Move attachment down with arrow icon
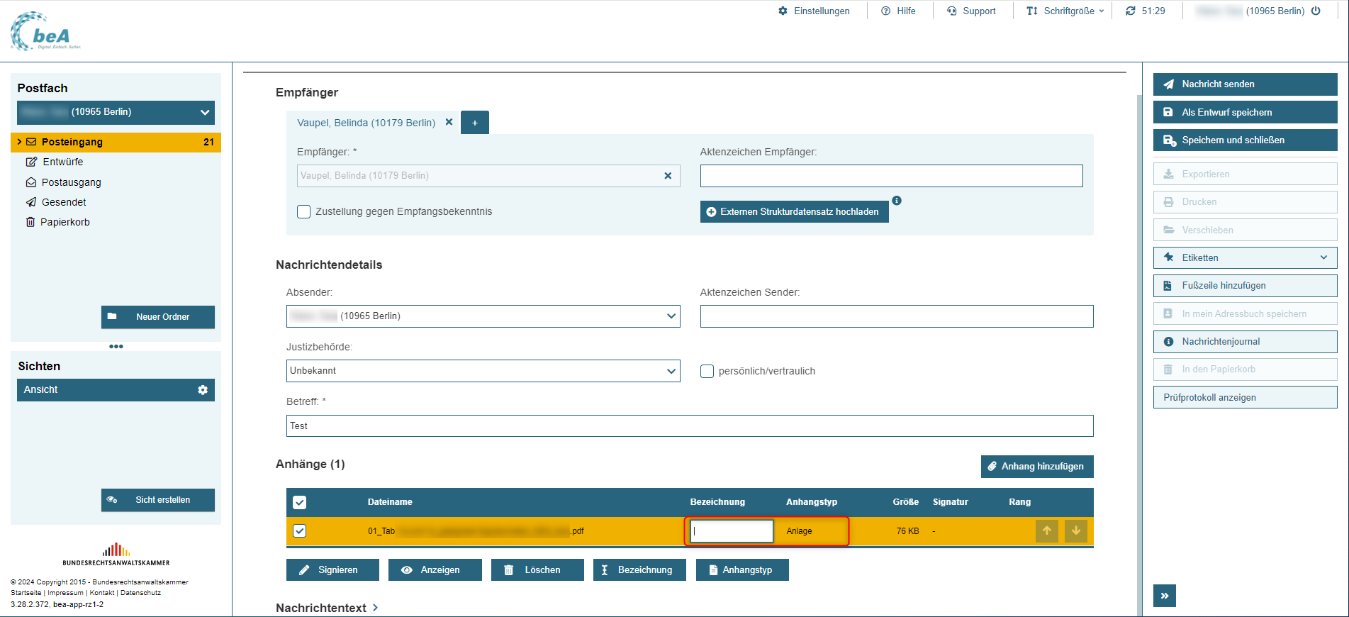The width and height of the screenshot is (1349, 617). [1075, 530]
